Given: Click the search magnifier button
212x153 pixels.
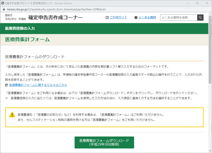Looking at the screenshot, I should pos(200,18).
